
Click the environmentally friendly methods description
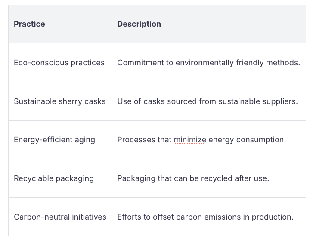tap(208, 63)
